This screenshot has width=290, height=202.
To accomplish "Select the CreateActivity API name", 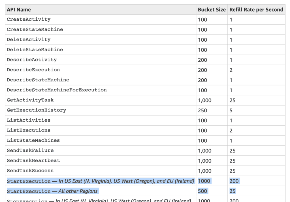I will [29, 20].
